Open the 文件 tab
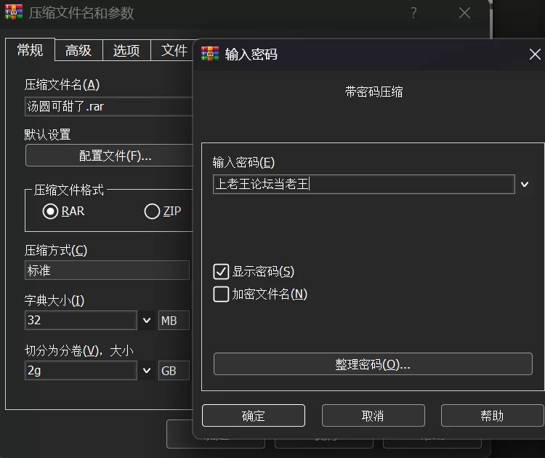The height and width of the screenshot is (458, 545). point(174,50)
